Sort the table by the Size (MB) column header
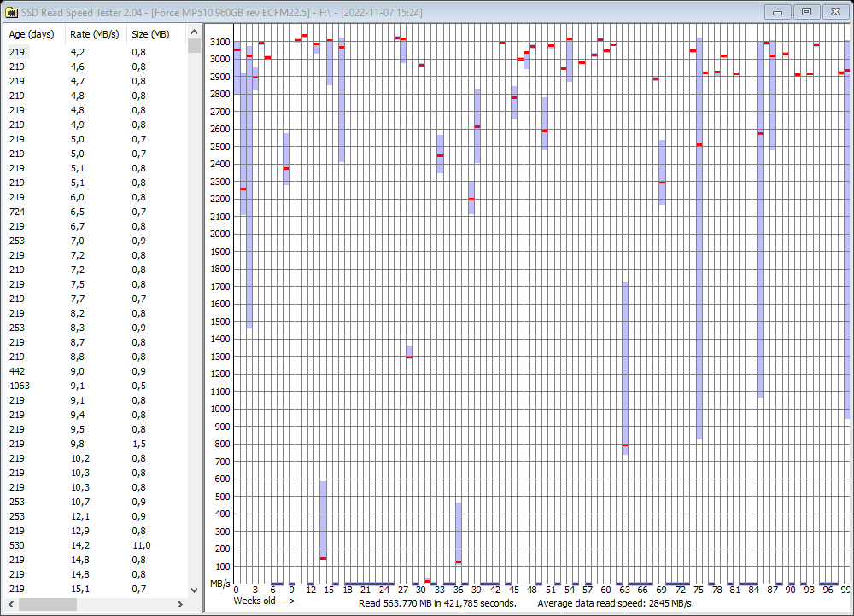Viewport: 854px width, 616px height. point(149,34)
